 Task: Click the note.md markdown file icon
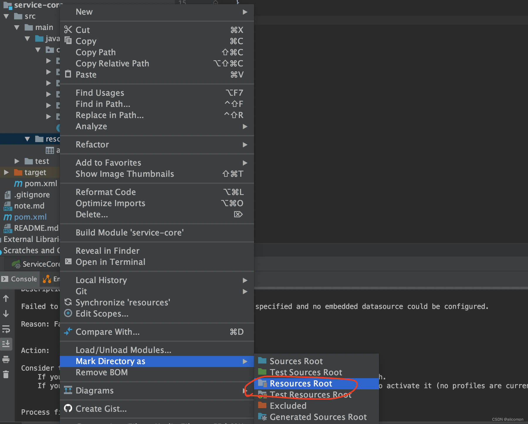(7, 206)
